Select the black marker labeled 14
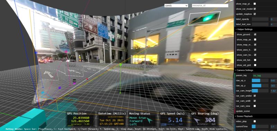277x131 pixels. [x=74, y=81]
